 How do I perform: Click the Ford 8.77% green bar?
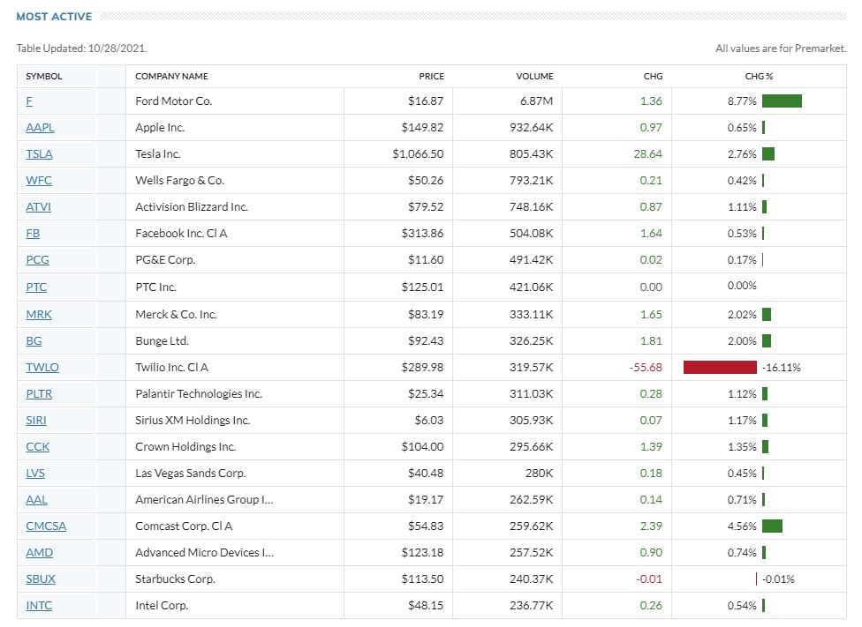782,101
